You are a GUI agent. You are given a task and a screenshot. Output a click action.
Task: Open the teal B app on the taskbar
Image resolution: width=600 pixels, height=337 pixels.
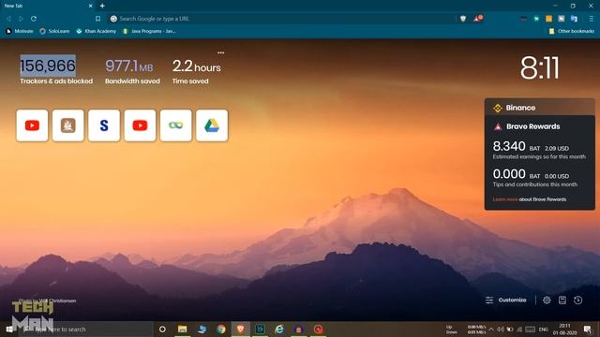tap(260, 329)
